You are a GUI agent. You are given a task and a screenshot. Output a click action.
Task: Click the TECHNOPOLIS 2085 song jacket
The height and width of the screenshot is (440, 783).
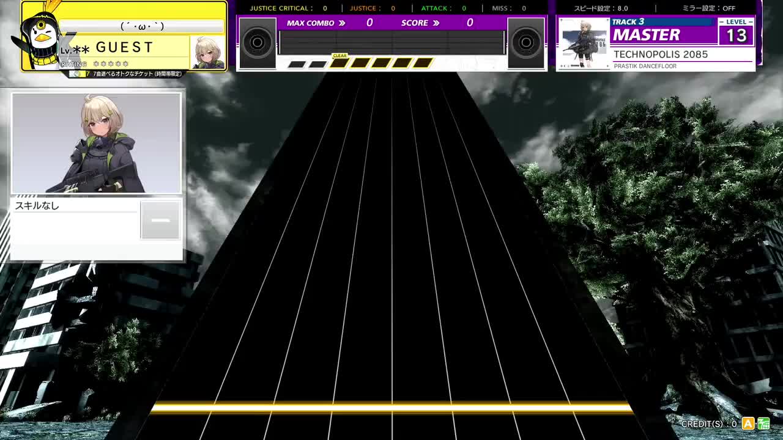[x=584, y=43]
